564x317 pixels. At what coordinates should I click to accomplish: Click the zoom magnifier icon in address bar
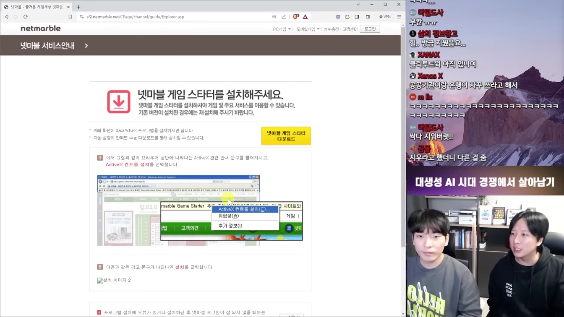274,17
